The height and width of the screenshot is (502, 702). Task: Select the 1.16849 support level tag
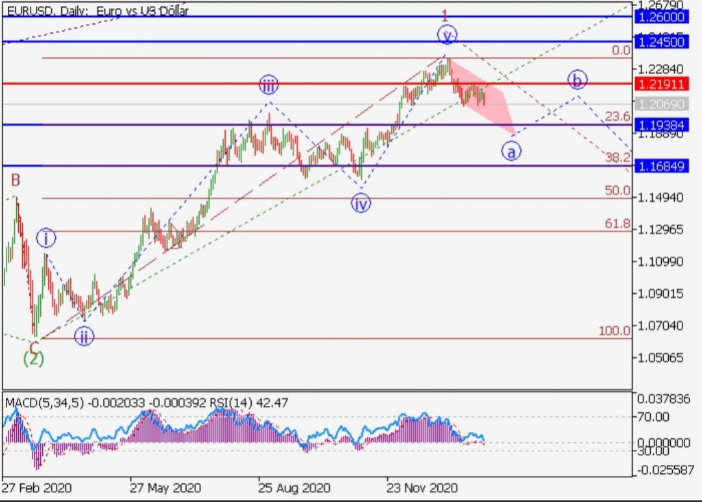click(x=660, y=166)
